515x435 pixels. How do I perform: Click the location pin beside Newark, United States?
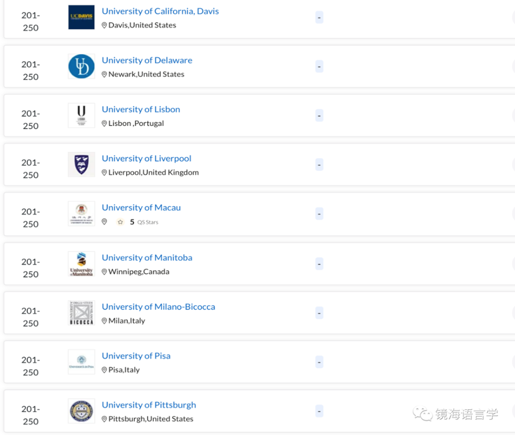[x=104, y=74]
